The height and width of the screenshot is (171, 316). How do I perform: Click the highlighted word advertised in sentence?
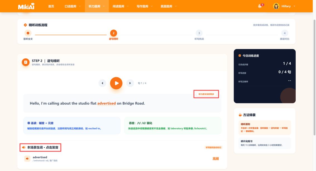pos(107,103)
